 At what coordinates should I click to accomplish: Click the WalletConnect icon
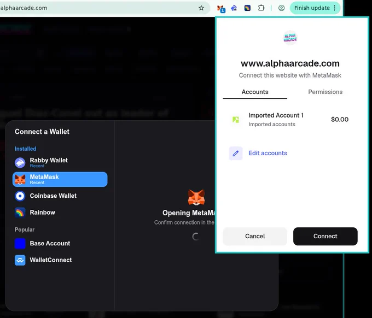20,260
